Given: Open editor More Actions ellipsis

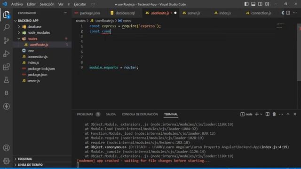Looking at the screenshot, I should point(295,13).
